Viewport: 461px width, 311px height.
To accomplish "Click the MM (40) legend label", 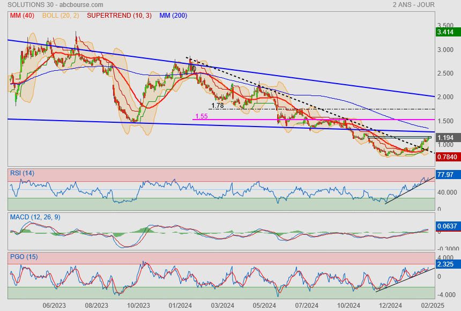I will pyautogui.click(x=22, y=16).
